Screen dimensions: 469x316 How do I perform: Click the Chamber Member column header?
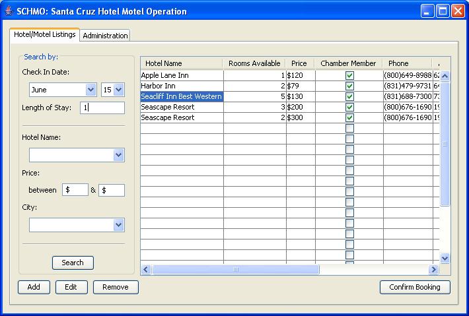click(349, 63)
